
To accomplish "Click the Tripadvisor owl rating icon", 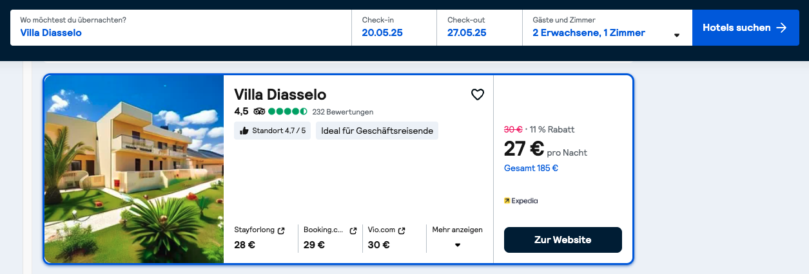I will tap(259, 111).
